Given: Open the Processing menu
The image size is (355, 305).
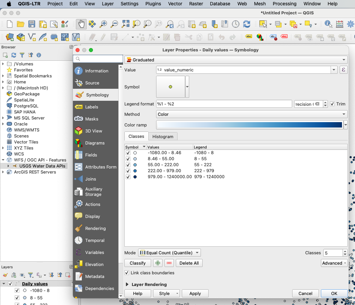Looking at the screenshot, I should pyautogui.click(x=284, y=4).
